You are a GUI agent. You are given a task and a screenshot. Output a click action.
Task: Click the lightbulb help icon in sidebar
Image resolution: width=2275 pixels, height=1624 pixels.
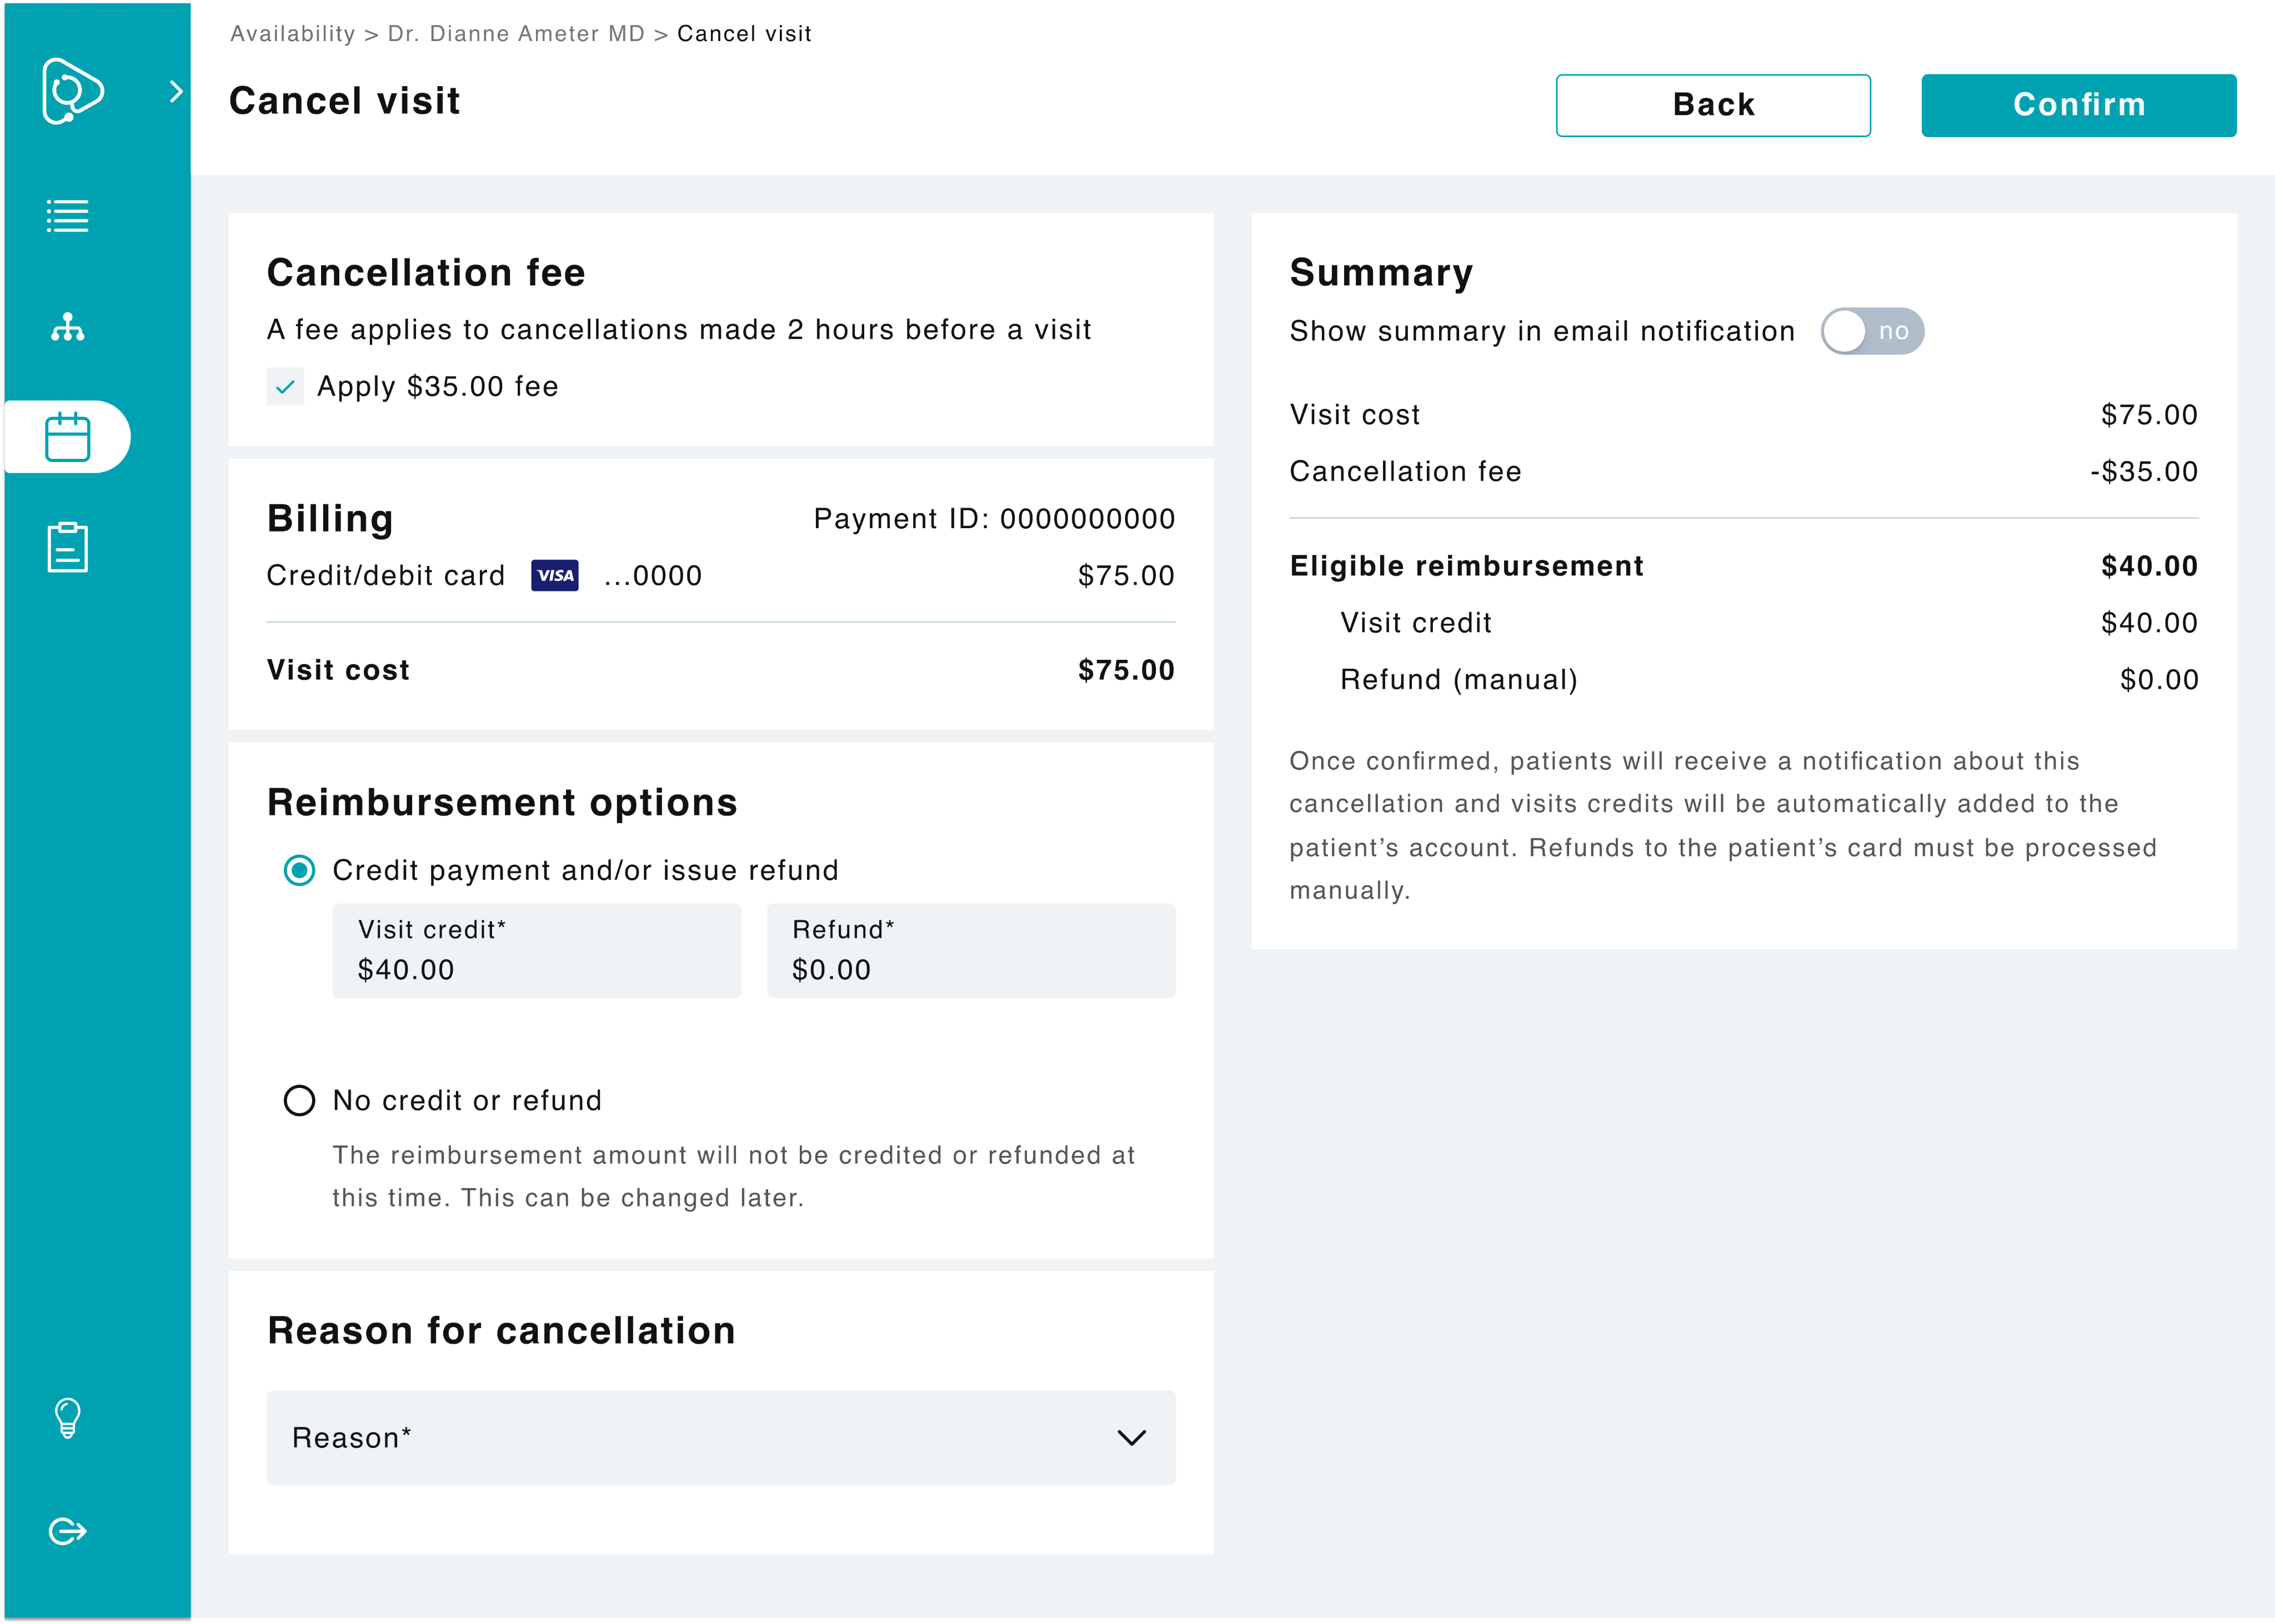pyautogui.click(x=67, y=1417)
